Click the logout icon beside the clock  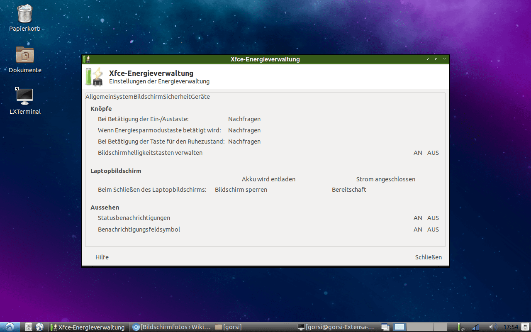click(x=525, y=327)
